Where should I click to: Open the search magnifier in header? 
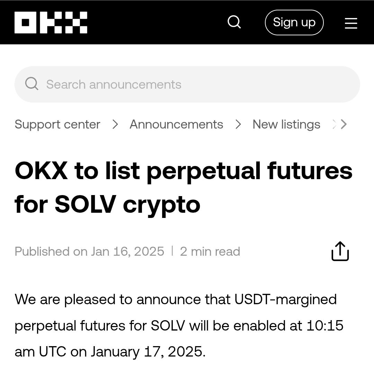point(234,22)
